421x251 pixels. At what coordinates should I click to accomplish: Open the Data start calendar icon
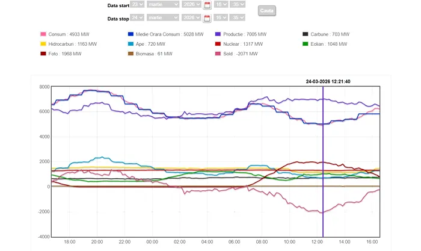coord(207,5)
